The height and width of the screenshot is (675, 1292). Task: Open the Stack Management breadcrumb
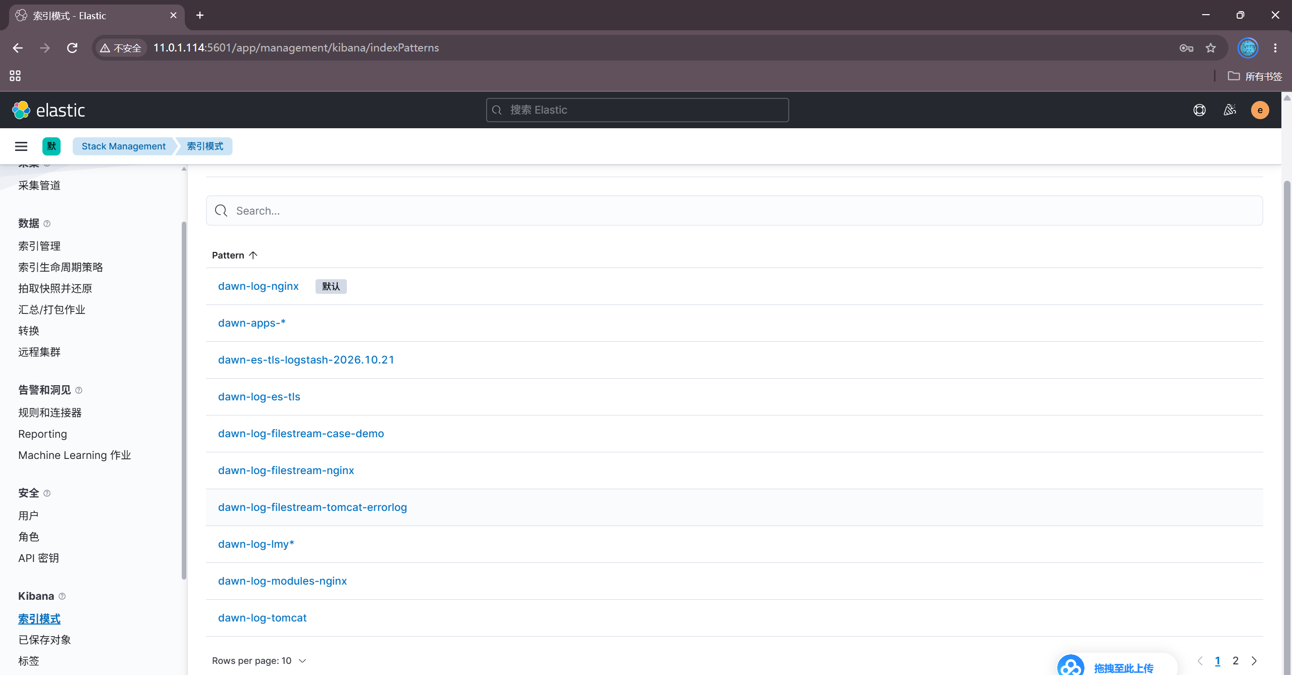(124, 146)
